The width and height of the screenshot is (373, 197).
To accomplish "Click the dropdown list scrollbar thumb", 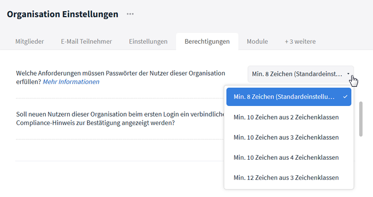I will tap(361, 119).
